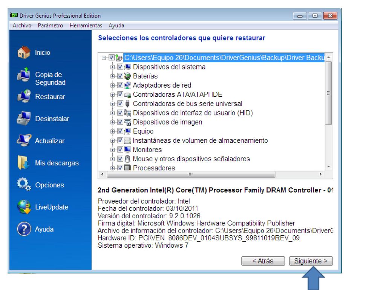Uncheck Dispositivos del sistema checkbox
This screenshot has height=290, width=386.
pyautogui.click(x=120, y=67)
